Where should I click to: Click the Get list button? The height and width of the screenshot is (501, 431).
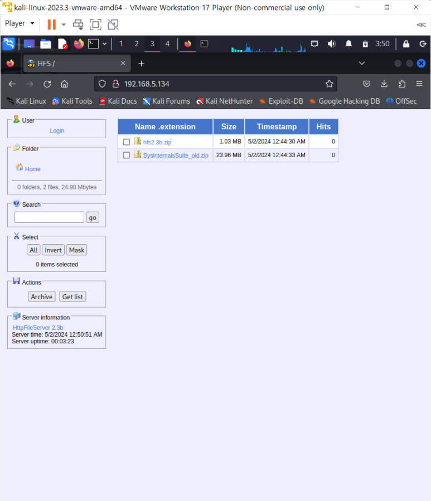click(x=72, y=297)
